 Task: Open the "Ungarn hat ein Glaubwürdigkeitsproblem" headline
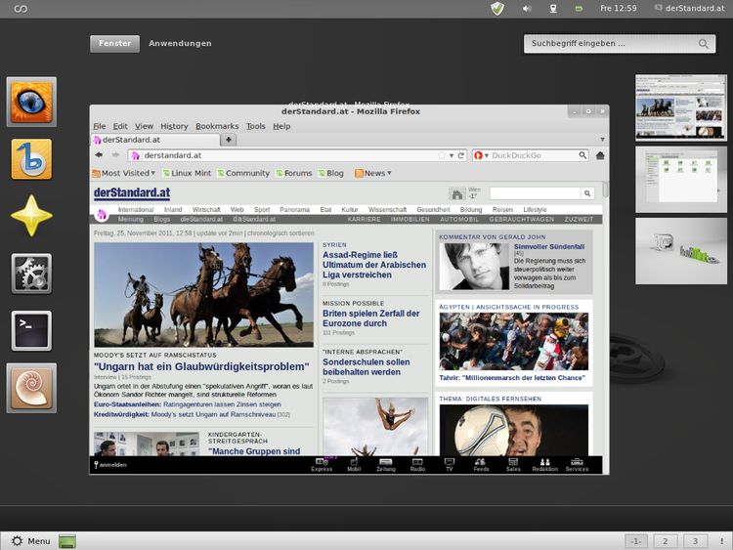(x=200, y=366)
